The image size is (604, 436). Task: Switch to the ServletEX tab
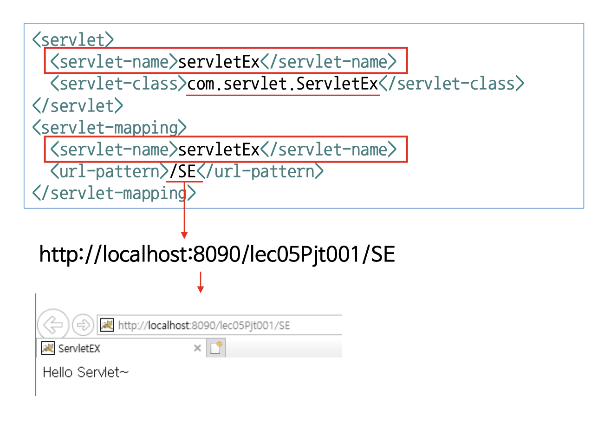point(79,348)
